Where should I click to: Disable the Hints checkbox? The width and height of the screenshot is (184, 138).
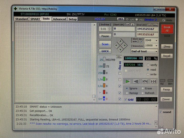tap(164, 20)
